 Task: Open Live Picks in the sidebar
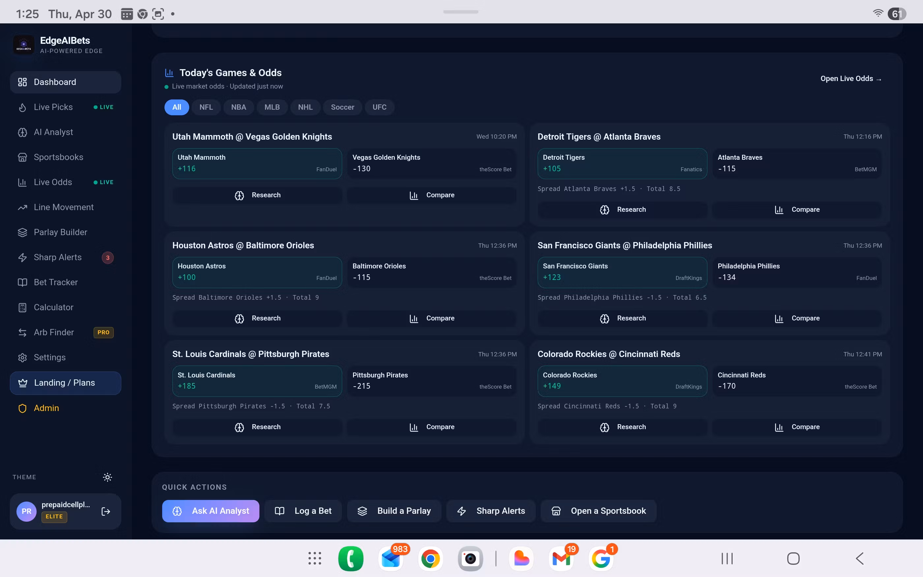65,107
